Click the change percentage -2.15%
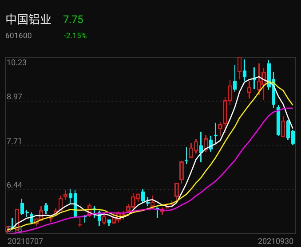The image size is (301, 247). coord(75,35)
